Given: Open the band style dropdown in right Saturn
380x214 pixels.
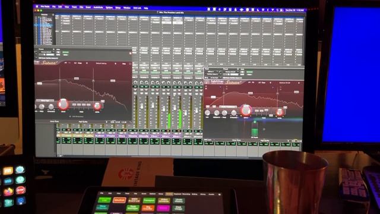Looking at the screenshot, I should (228, 106).
